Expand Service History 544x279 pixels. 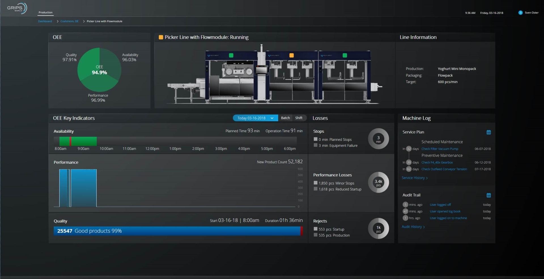[x=415, y=178]
